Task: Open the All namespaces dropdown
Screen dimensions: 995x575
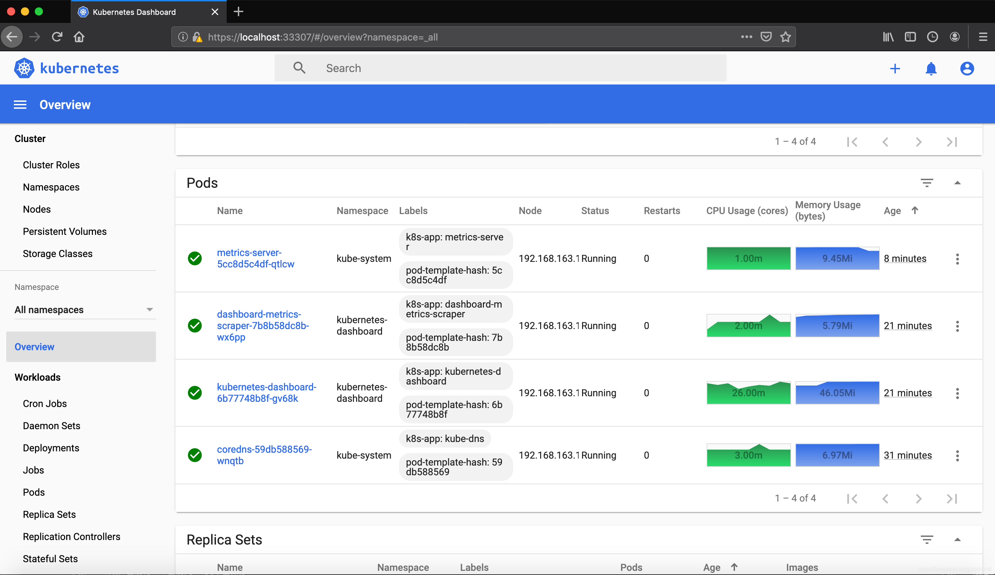Action: click(85, 310)
